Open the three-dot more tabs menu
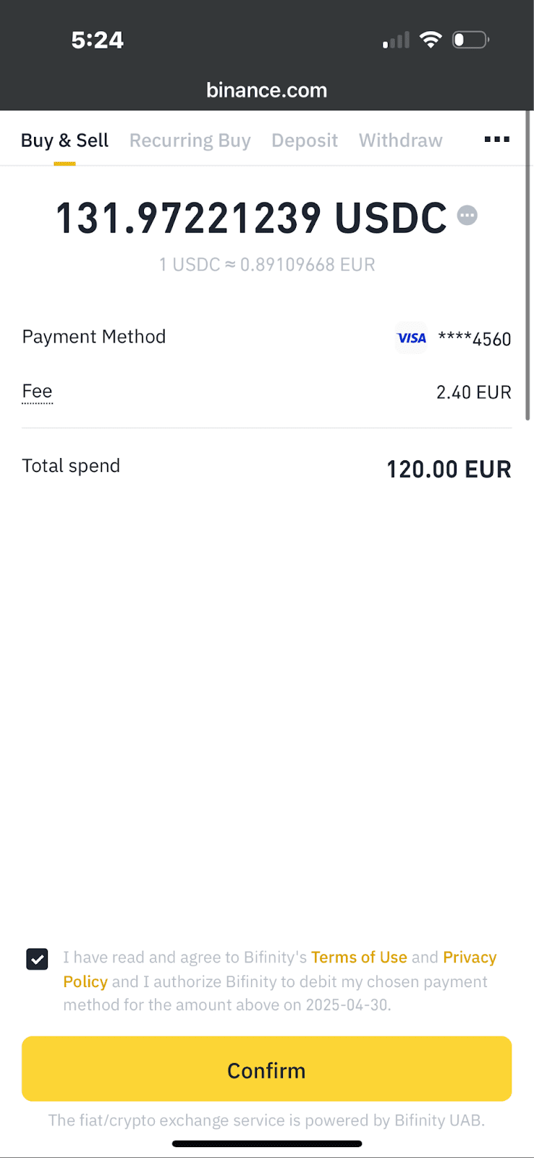This screenshot has width=534, height=1158. (x=496, y=139)
